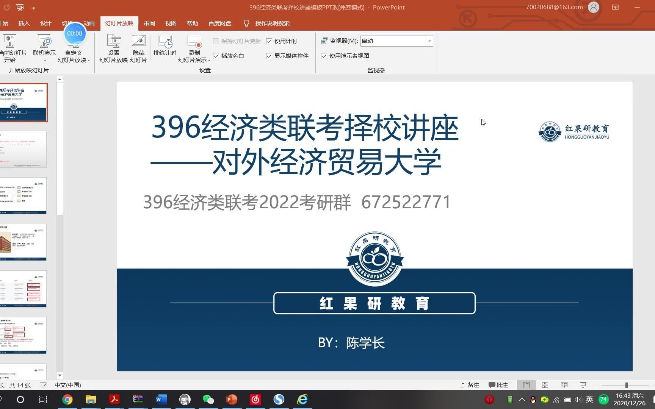Select the third slide thumbnail
The width and height of the screenshot is (655, 409).
pos(23,196)
